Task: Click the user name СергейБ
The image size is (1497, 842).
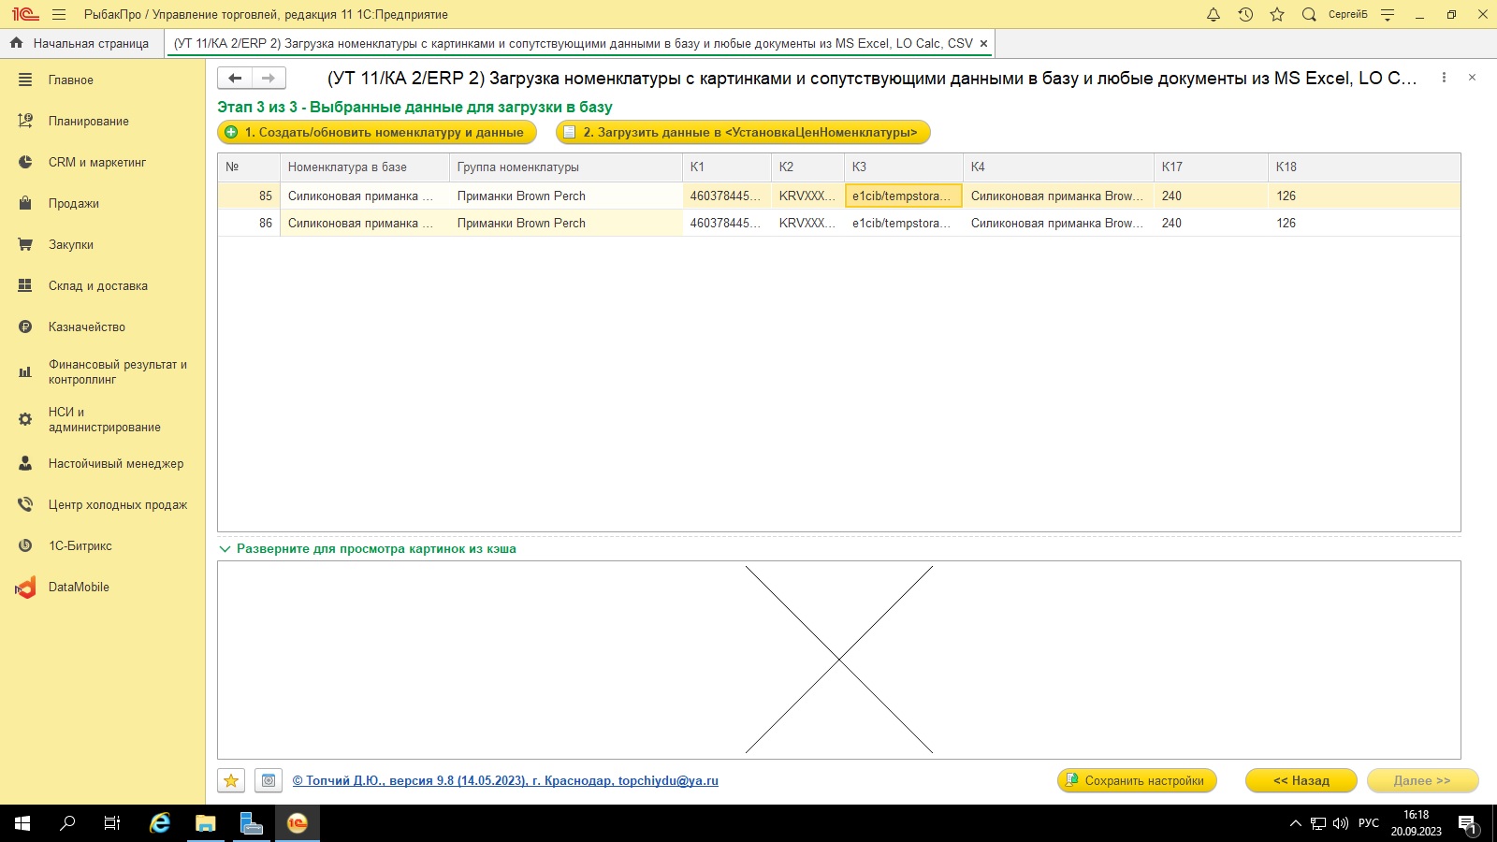Action: pos(1347,14)
